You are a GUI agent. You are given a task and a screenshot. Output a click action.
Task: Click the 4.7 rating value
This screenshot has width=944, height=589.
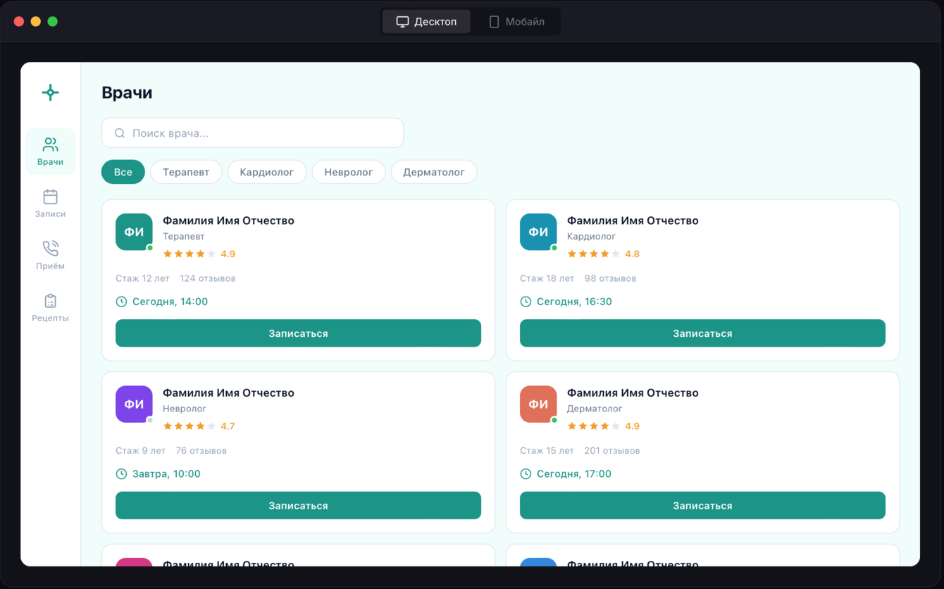228,426
